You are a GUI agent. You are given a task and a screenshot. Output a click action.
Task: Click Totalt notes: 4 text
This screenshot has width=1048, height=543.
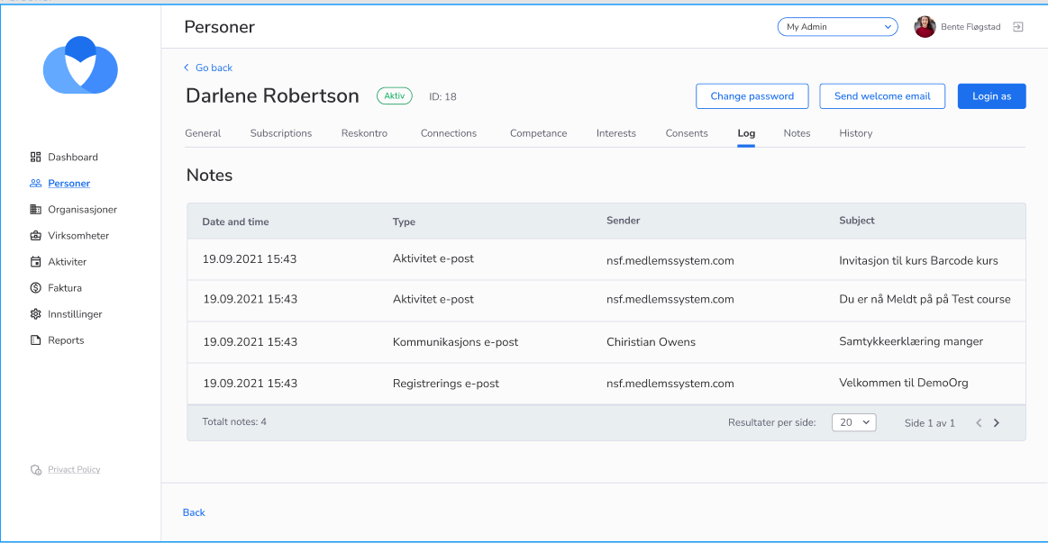234,421
